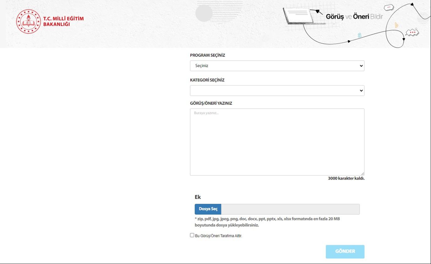The image size is (431, 264).
Task: Click the top speech bubble icon in banner
Action: [x=389, y=7]
